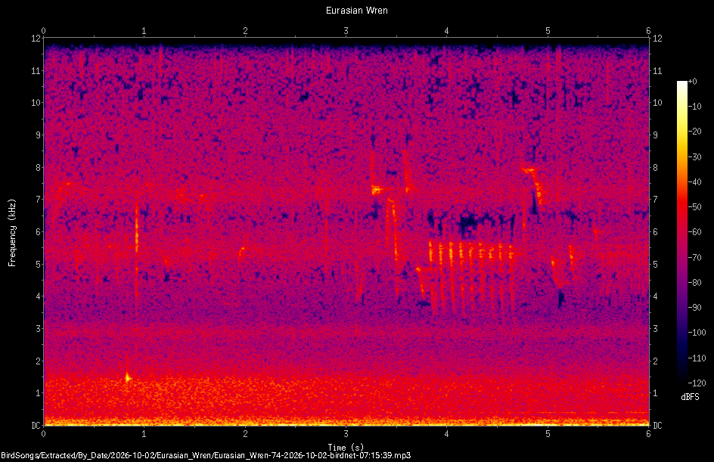The height and width of the screenshot is (462, 714).
Task: Select the 'Time (s)' axis label
Action: (346, 448)
